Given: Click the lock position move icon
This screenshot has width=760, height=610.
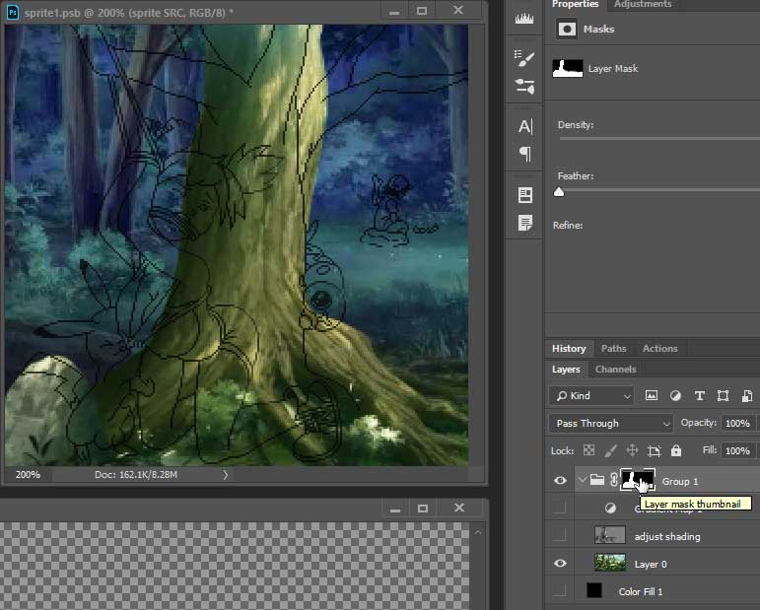Looking at the screenshot, I should coord(632,450).
